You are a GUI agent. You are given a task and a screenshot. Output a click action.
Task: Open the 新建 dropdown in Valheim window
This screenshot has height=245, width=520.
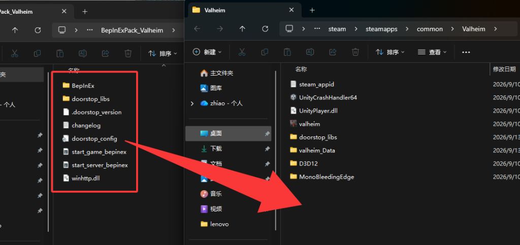click(207, 52)
